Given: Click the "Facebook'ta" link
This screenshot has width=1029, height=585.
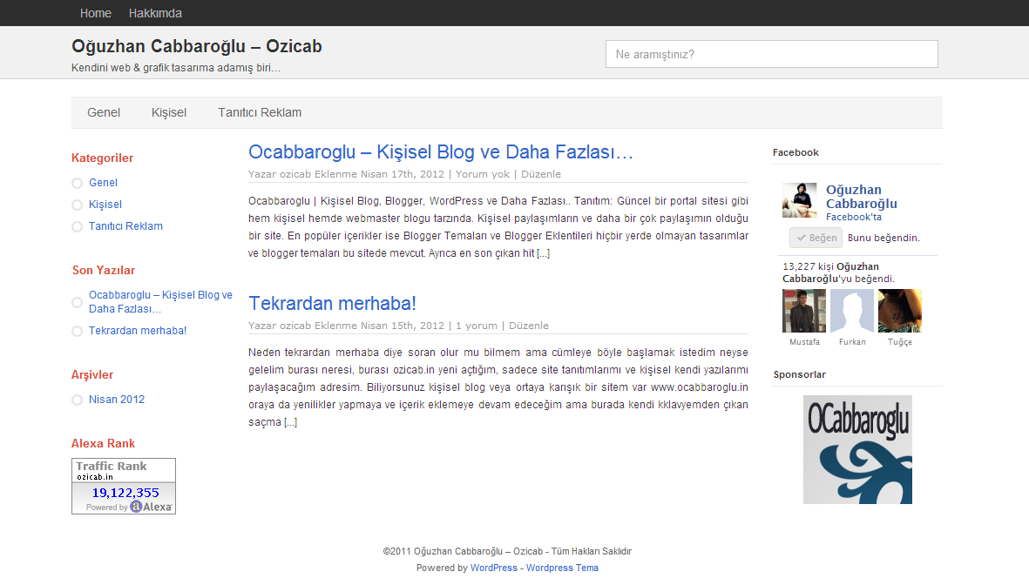Looking at the screenshot, I should (x=853, y=217).
